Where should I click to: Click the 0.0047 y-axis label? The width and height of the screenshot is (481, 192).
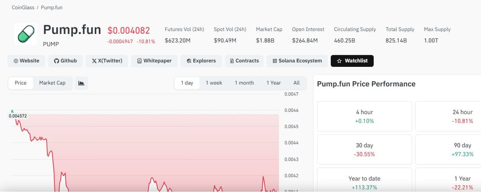pos(291,94)
